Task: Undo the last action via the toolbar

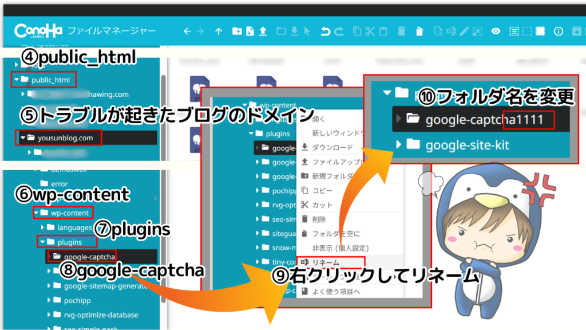Action: (326, 31)
